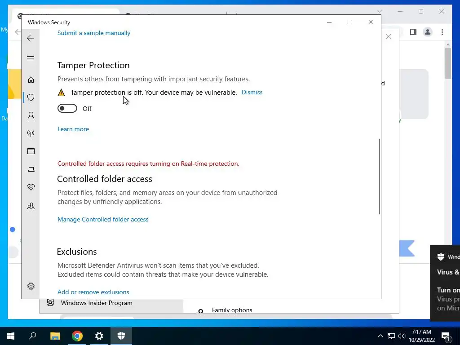Click the Chrome profile avatar icon
This screenshot has height=345, width=460.
428,32
